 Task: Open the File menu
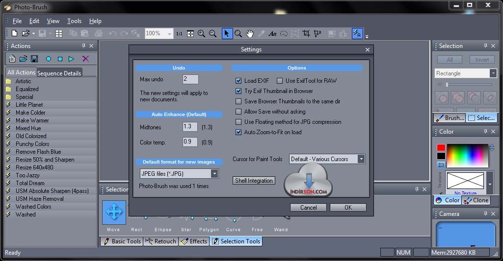pyautogui.click(x=17, y=21)
